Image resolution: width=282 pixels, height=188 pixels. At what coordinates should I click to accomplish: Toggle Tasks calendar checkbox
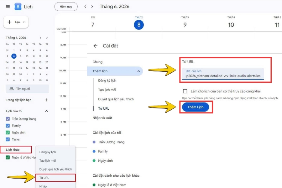(8, 139)
